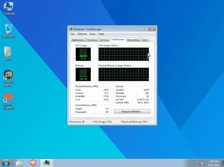224x167 pixels.
Task: Open the Windows Start orb
Action: coord(6,163)
